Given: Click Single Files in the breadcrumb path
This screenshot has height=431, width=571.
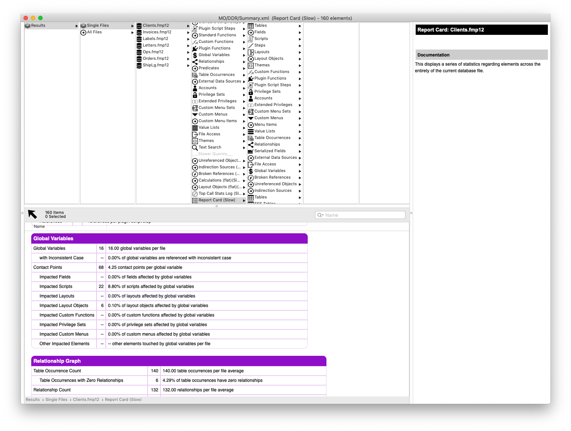Looking at the screenshot, I should pyautogui.click(x=57, y=399).
